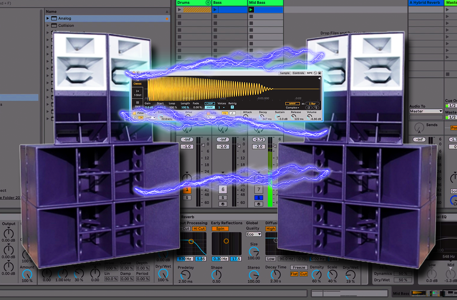Toggle the reverb Hi Cut filter
Screen dimensions: 457x300
tap(199, 229)
